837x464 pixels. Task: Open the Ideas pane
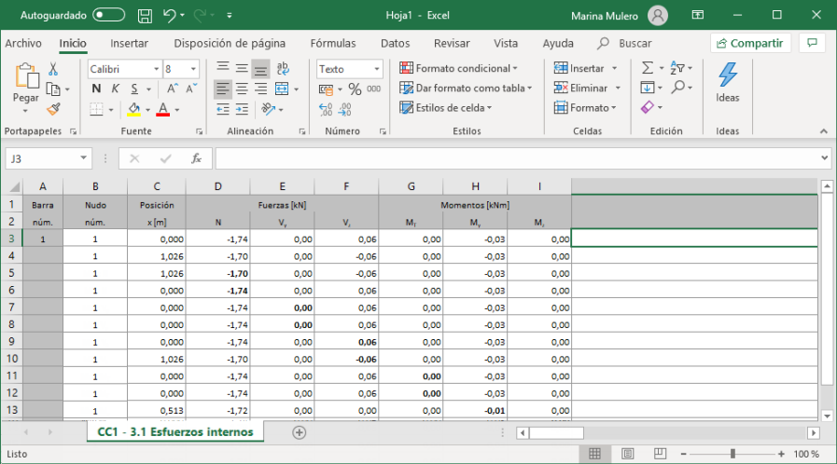point(728,83)
